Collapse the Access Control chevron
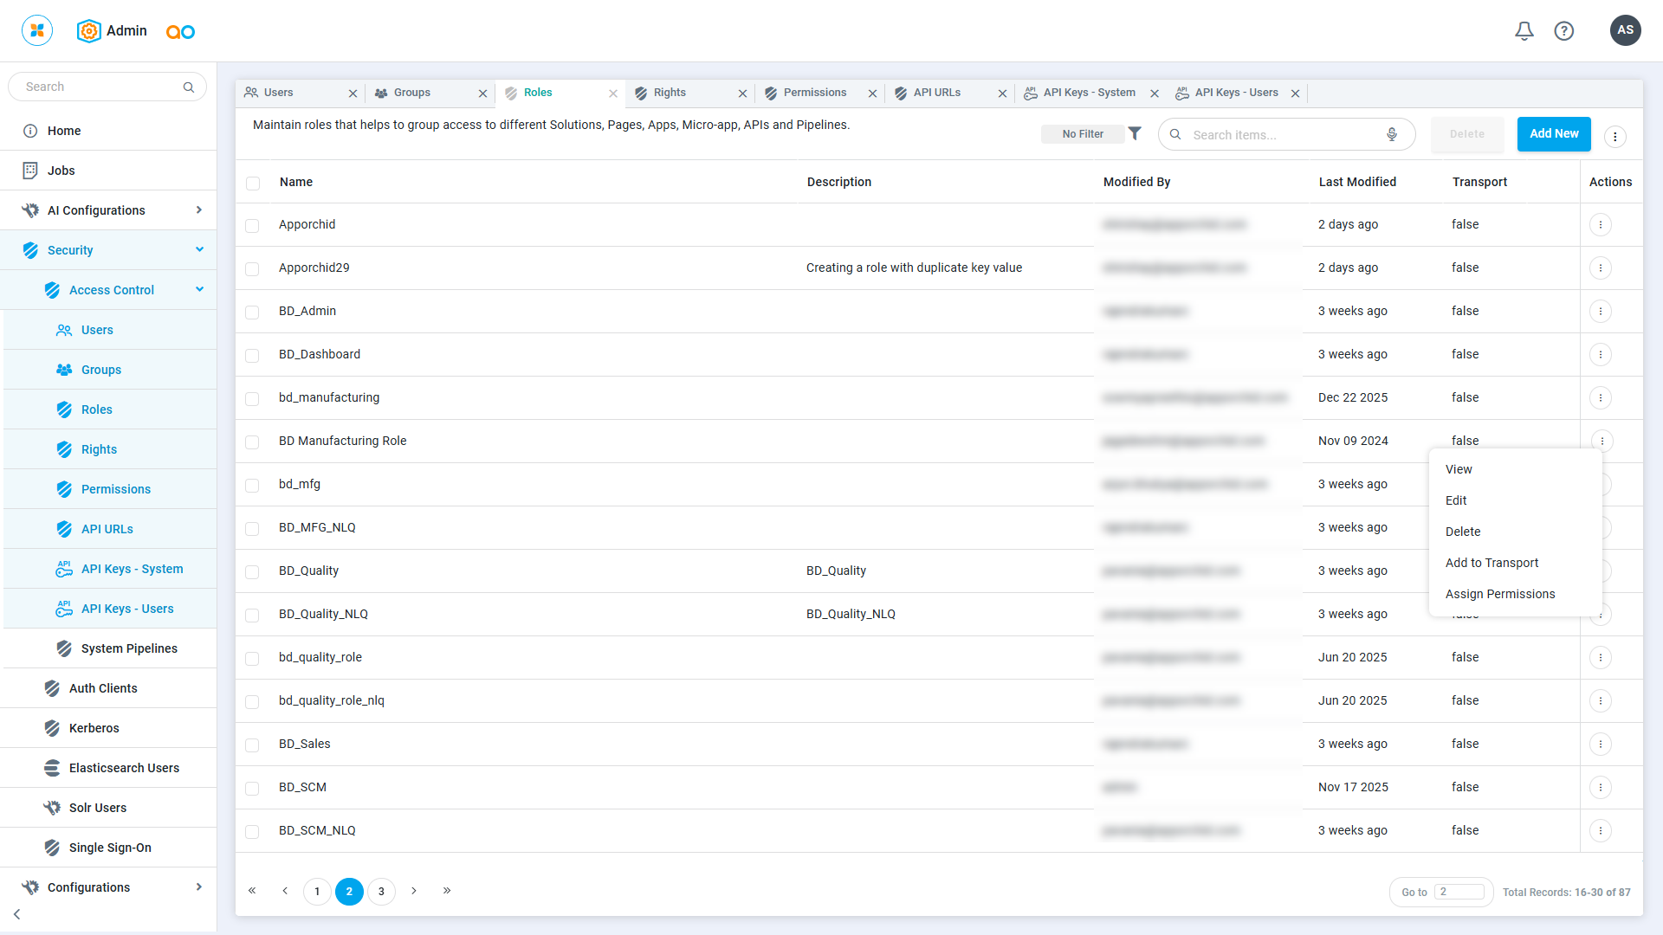The width and height of the screenshot is (1663, 935). (199, 289)
